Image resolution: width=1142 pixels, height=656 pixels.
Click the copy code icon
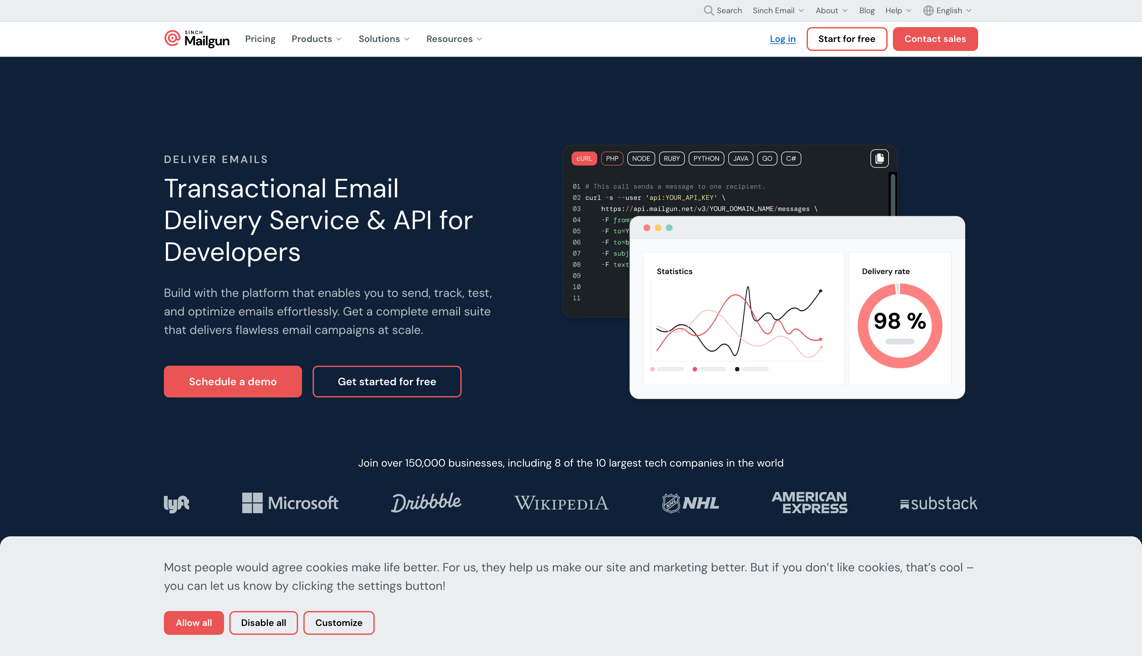coord(879,159)
